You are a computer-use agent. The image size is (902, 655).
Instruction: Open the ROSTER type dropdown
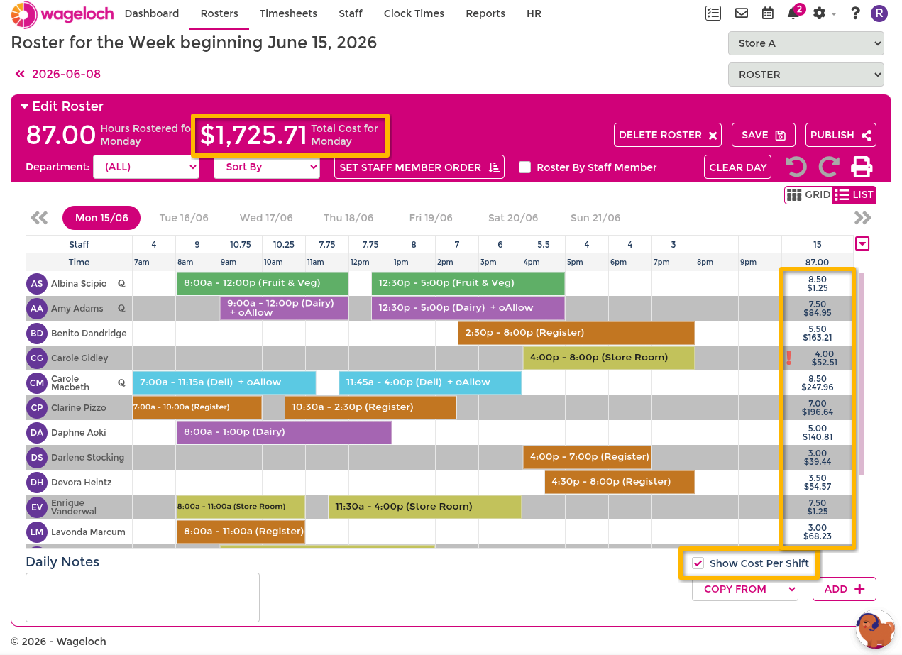click(x=805, y=75)
